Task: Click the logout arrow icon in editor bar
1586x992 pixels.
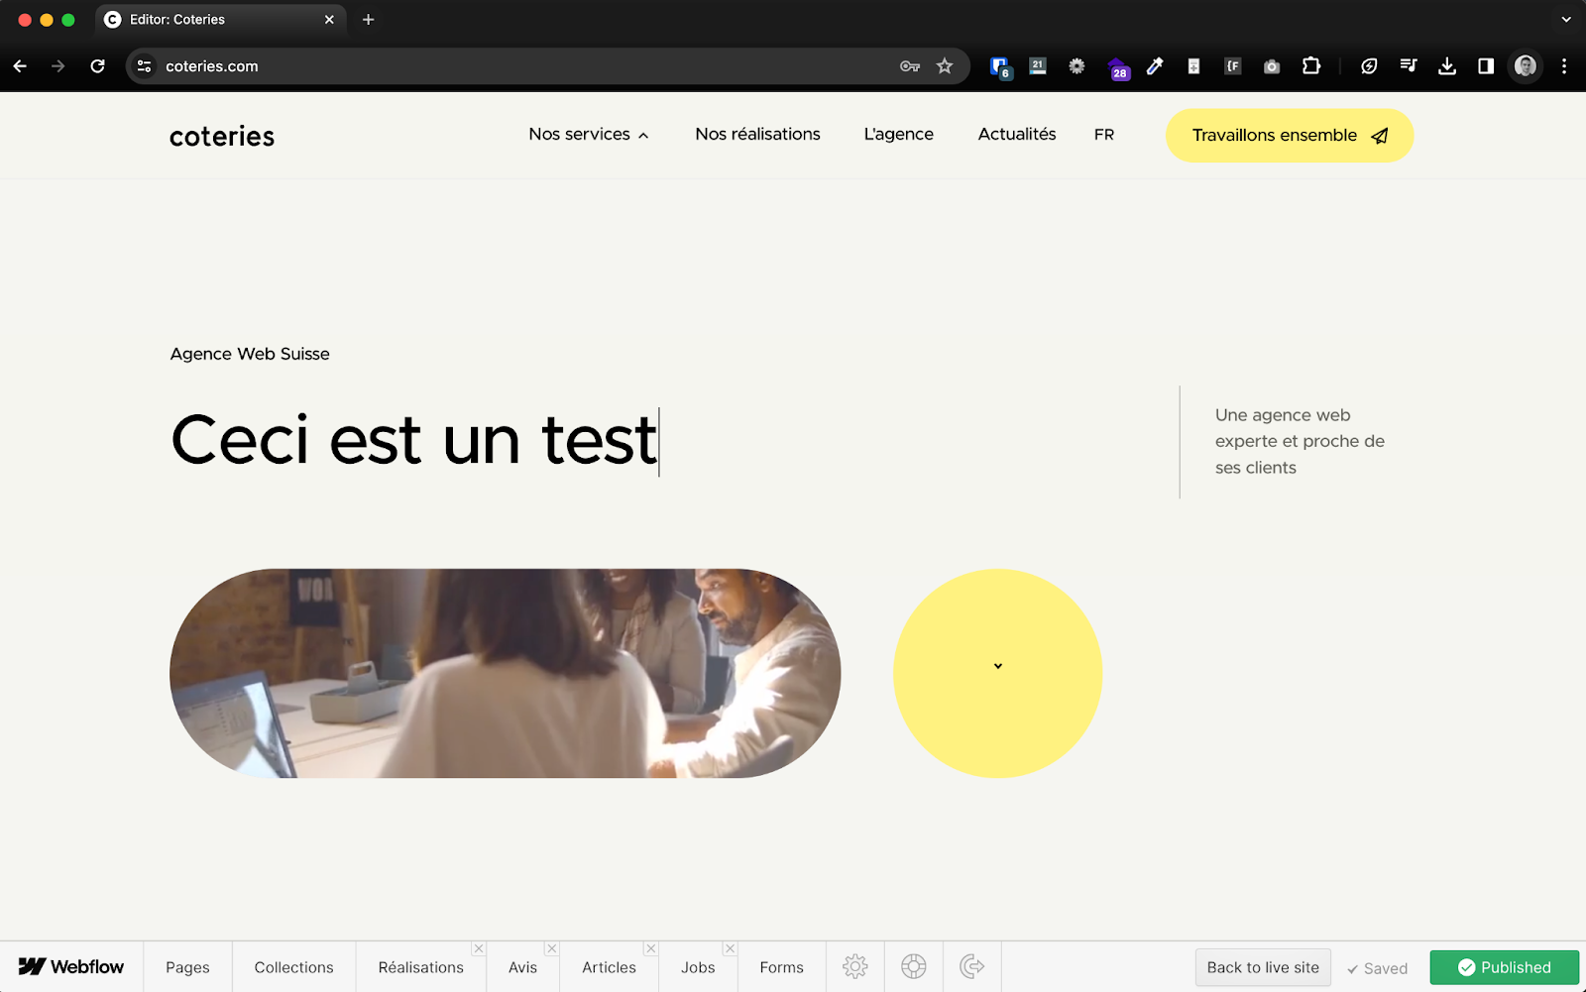Action: click(972, 966)
